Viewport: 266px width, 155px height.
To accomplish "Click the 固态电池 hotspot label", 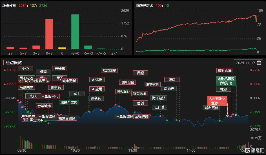I will [26, 78].
